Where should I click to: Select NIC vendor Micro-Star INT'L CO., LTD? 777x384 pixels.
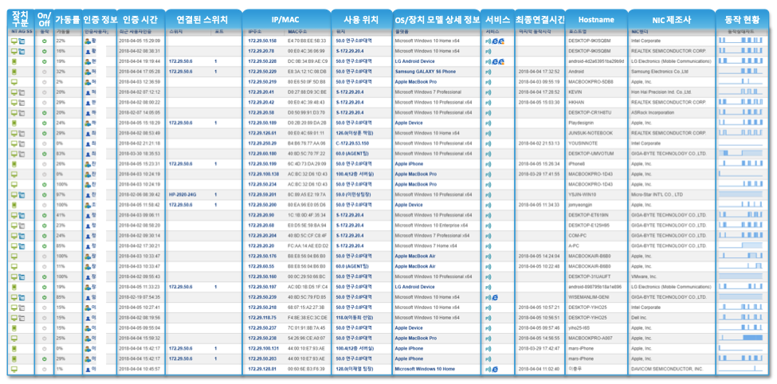pos(657,194)
